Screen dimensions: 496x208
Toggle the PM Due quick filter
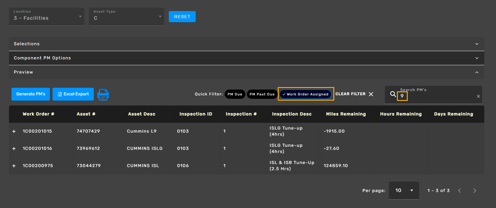pyautogui.click(x=235, y=94)
